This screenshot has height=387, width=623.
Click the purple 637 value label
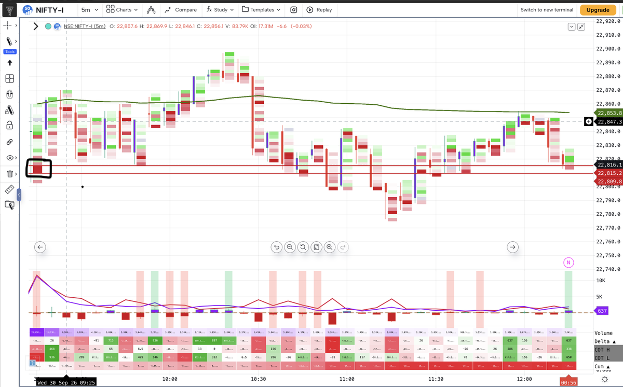click(x=602, y=311)
